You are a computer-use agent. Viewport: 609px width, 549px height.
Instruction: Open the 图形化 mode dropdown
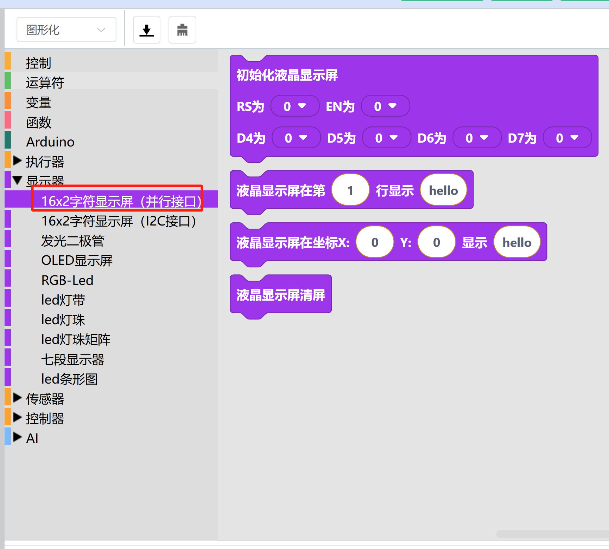click(x=66, y=30)
